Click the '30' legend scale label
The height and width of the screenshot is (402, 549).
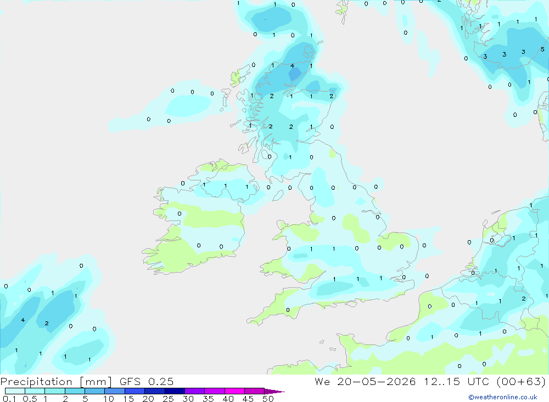click(188, 399)
